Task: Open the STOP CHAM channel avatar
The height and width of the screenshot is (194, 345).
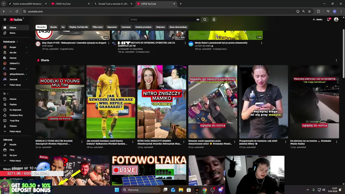Action: 38,44
